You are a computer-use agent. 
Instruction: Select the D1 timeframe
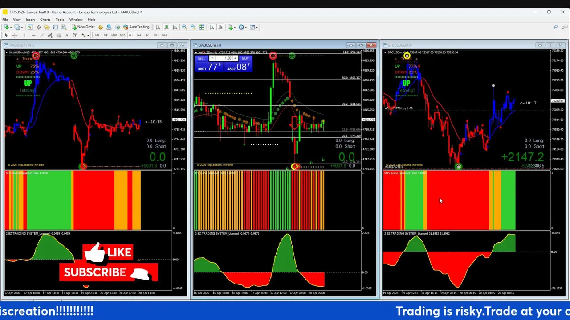147,35
